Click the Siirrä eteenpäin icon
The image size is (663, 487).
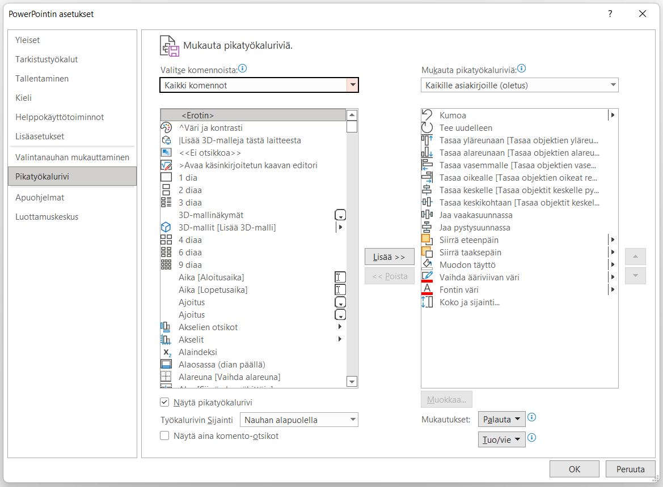[427, 240]
